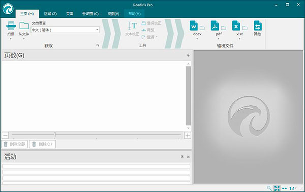Switch to the View 视图(V) tab
The image size is (305, 192).
[x=113, y=14]
